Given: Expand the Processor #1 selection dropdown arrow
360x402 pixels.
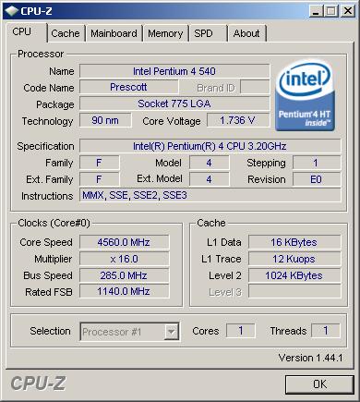Looking at the screenshot, I should pyautogui.click(x=172, y=332).
